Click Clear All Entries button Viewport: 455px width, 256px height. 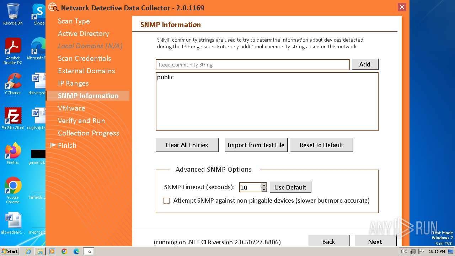[x=187, y=145]
